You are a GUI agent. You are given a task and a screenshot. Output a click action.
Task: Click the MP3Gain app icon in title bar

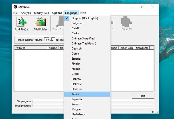coord(15,7)
